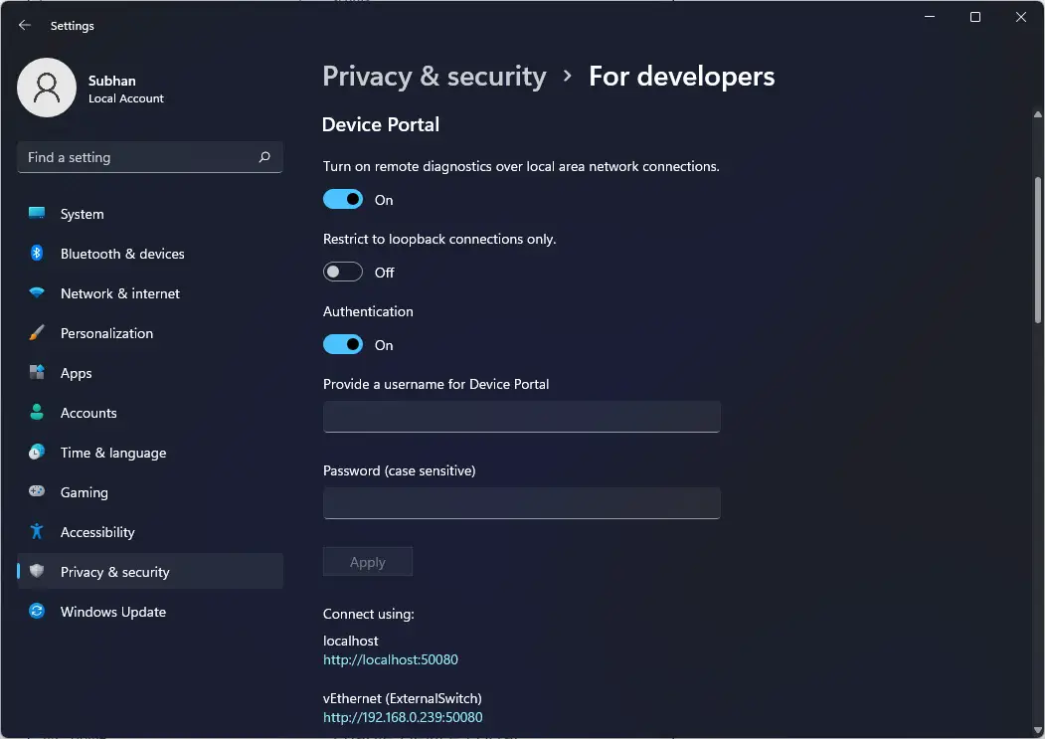Open Bluetooth & devices via its icon
The height and width of the screenshot is (739, 1045).
point(37,254)
